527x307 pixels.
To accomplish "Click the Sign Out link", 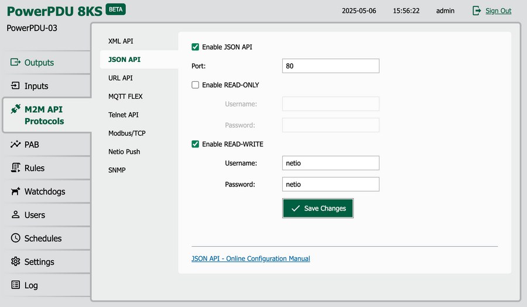I will (x=498, y=11).
